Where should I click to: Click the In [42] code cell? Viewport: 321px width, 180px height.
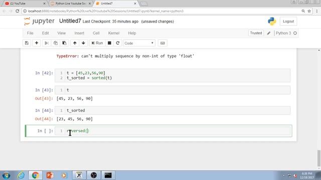point(173,75)
